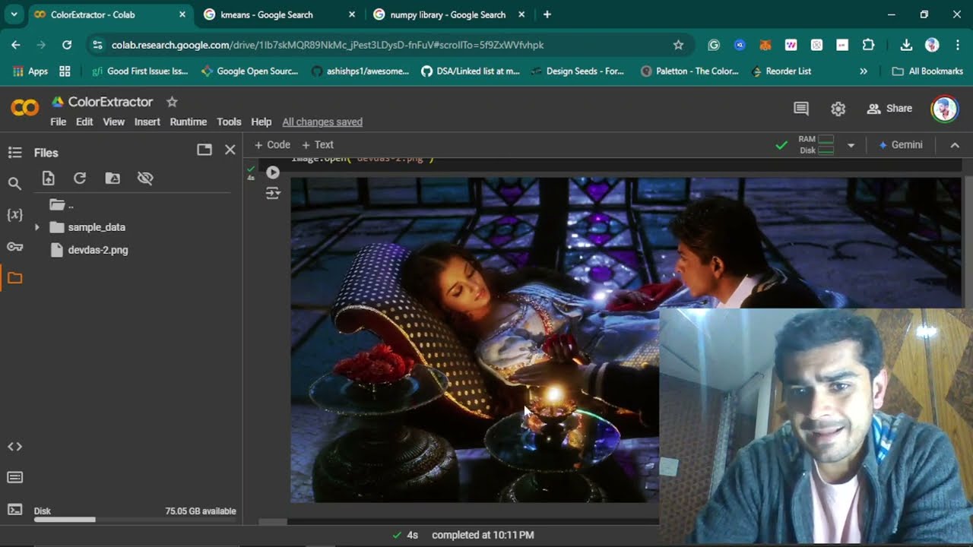Image resolution: width=973 pixels, height=547 pixels.
Task: Select the Files folder sidebar icon
Action: point(14,278)
